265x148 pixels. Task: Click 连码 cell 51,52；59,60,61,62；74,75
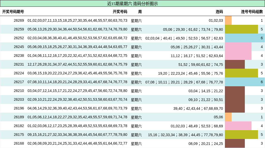[x=201, y=65]
